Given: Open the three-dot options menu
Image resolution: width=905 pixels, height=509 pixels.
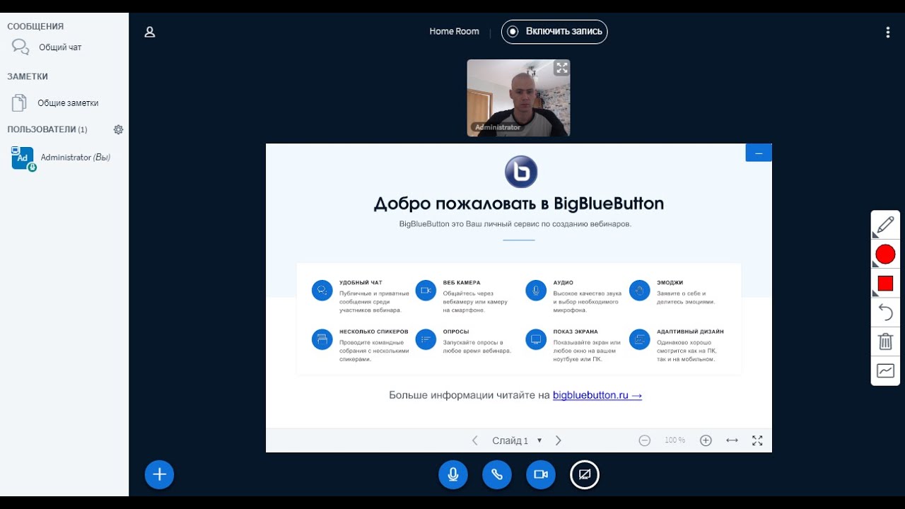Looking at the screenshot, I should [888, 32].
